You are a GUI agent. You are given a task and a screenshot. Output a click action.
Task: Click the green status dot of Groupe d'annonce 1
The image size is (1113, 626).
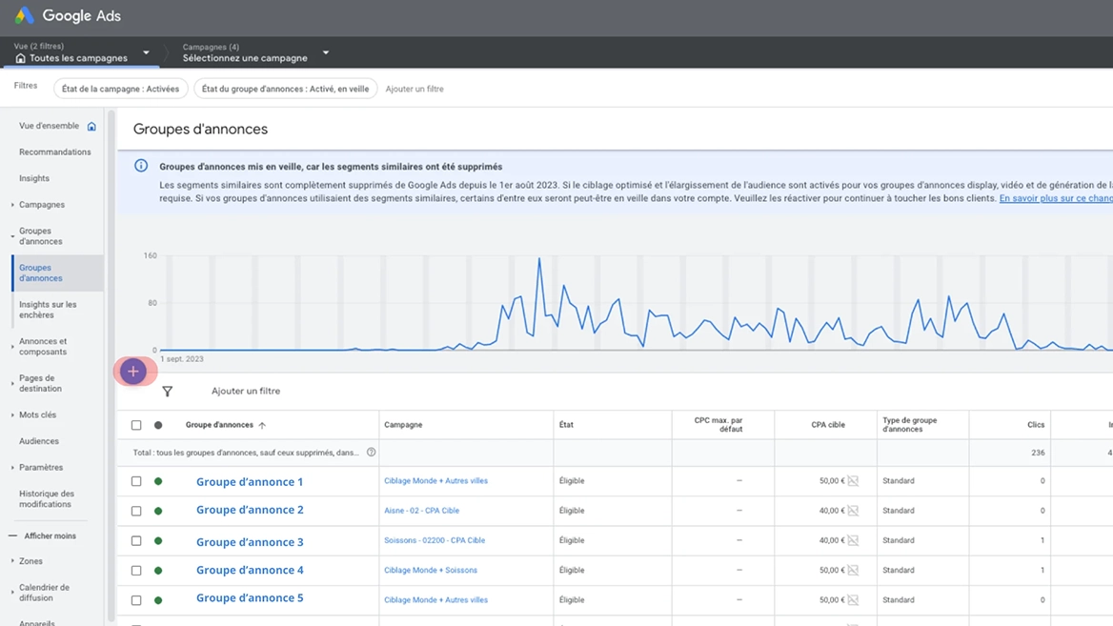158,481
